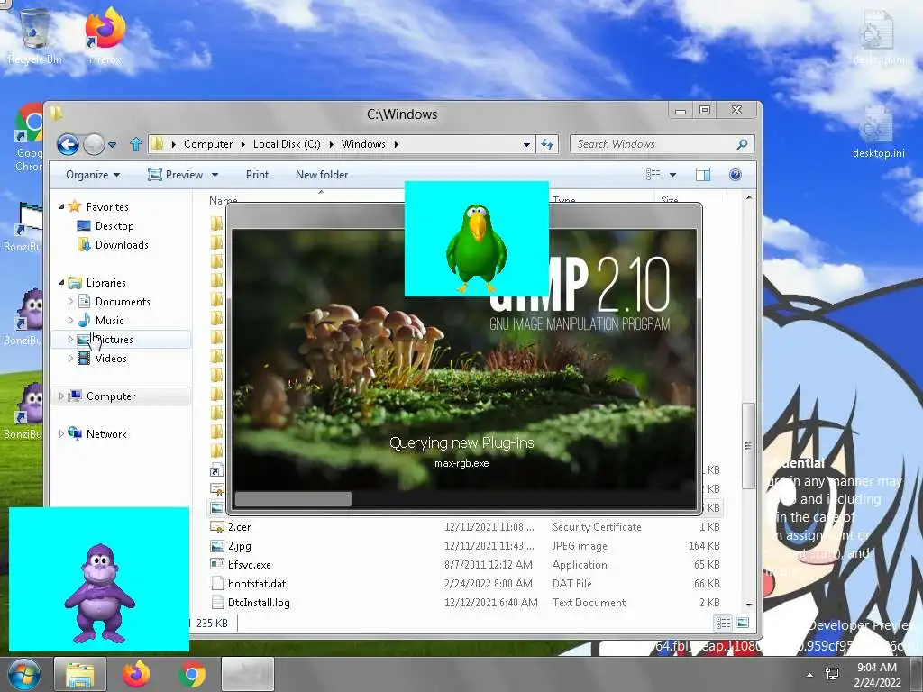Select Music library
The width and height of the screenshot is (923, 692).
point(109,321)
